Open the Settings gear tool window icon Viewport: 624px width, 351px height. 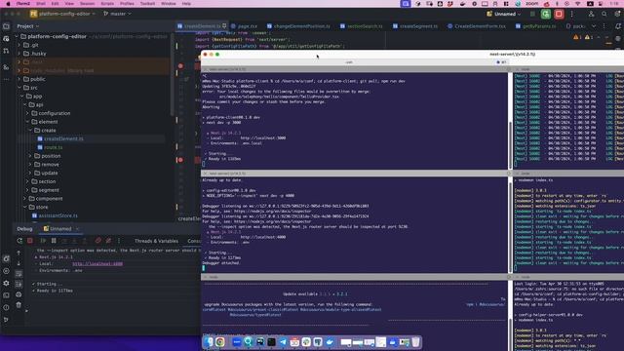point(6,283)
